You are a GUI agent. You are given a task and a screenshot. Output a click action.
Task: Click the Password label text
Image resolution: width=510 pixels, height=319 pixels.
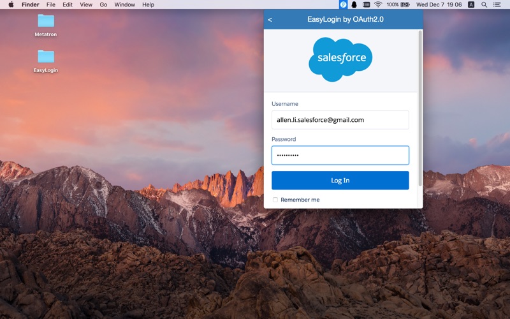[284, 139]
